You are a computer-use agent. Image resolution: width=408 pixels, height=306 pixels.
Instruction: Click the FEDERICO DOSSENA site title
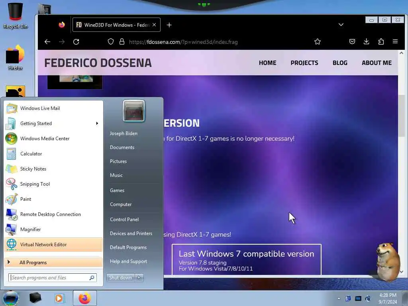point(98,63)
